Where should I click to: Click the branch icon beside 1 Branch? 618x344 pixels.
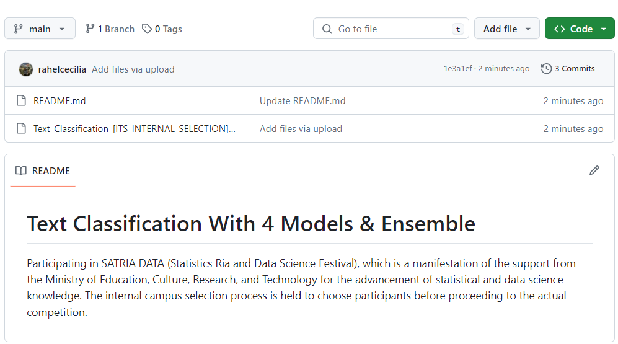click(x=90, y=29)
